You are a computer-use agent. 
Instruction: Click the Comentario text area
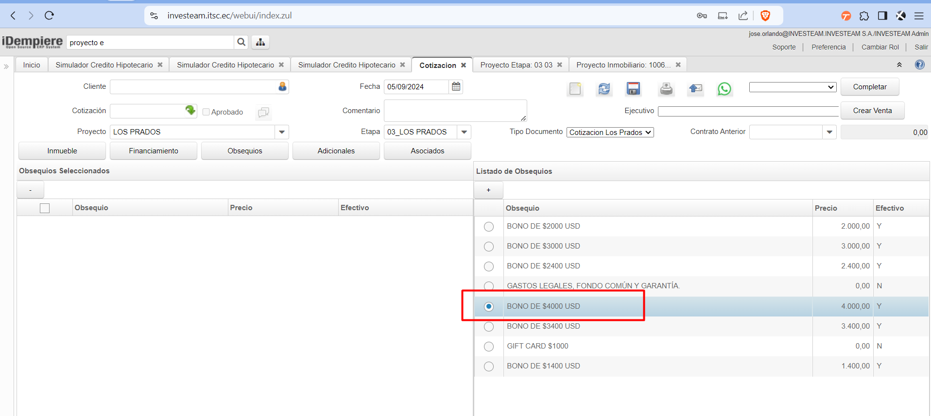[455, 111]
